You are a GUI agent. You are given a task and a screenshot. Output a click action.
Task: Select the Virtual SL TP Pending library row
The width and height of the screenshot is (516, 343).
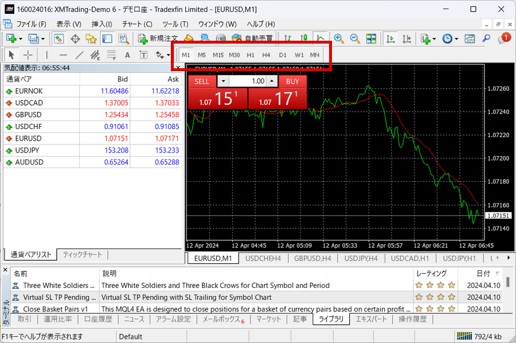[257, 297]
